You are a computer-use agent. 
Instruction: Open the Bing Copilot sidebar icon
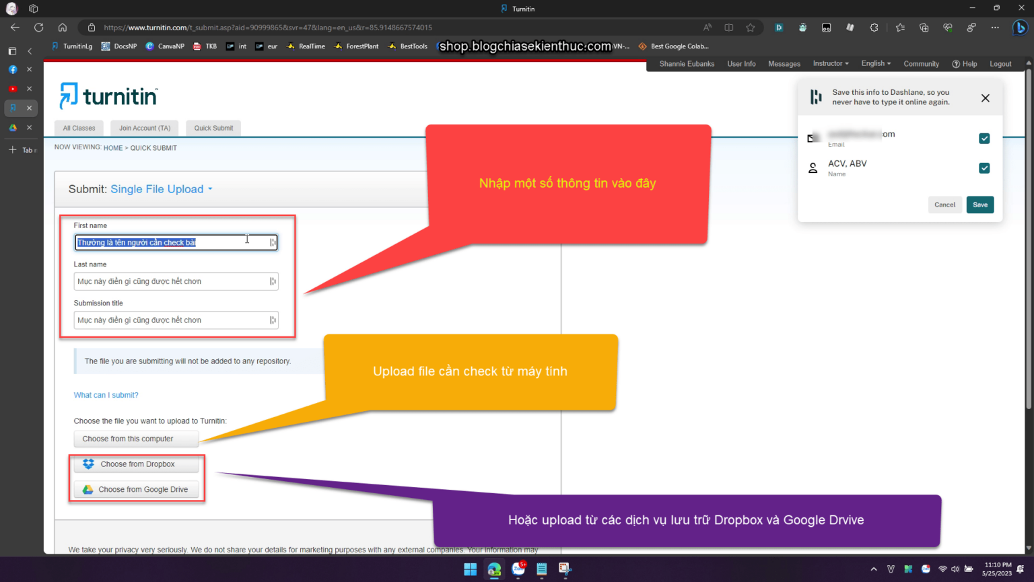pyautogui.click(x=1021, y=28)
